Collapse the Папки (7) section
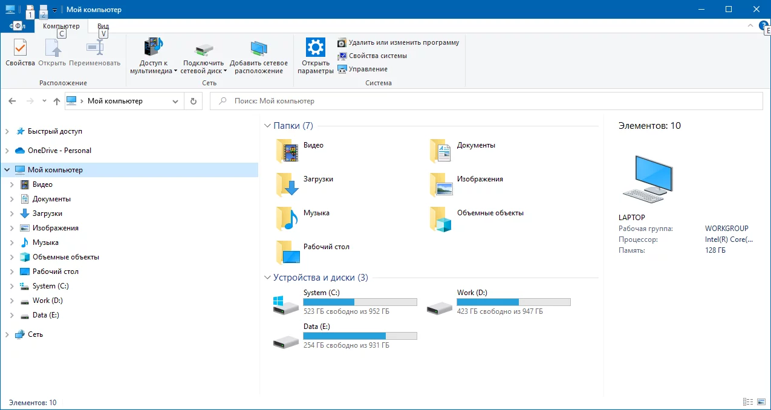The height and width of the screenshot is (410, 771). coord(267,125)
